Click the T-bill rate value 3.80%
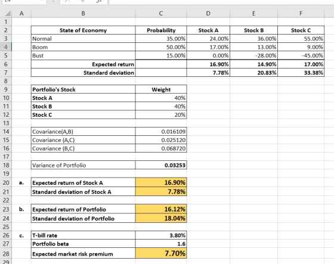334x264 pixels. coord(161,235)
